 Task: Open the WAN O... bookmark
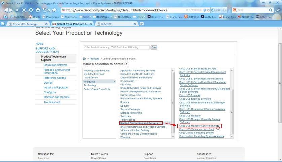coord(208,17)
